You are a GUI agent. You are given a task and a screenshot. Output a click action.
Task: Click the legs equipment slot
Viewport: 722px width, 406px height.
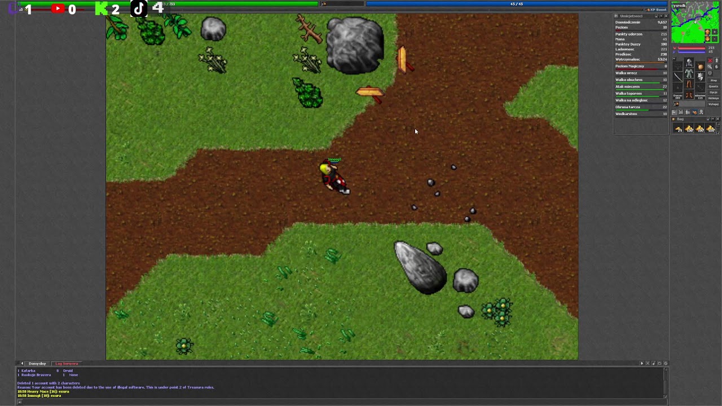click(689, 83)
